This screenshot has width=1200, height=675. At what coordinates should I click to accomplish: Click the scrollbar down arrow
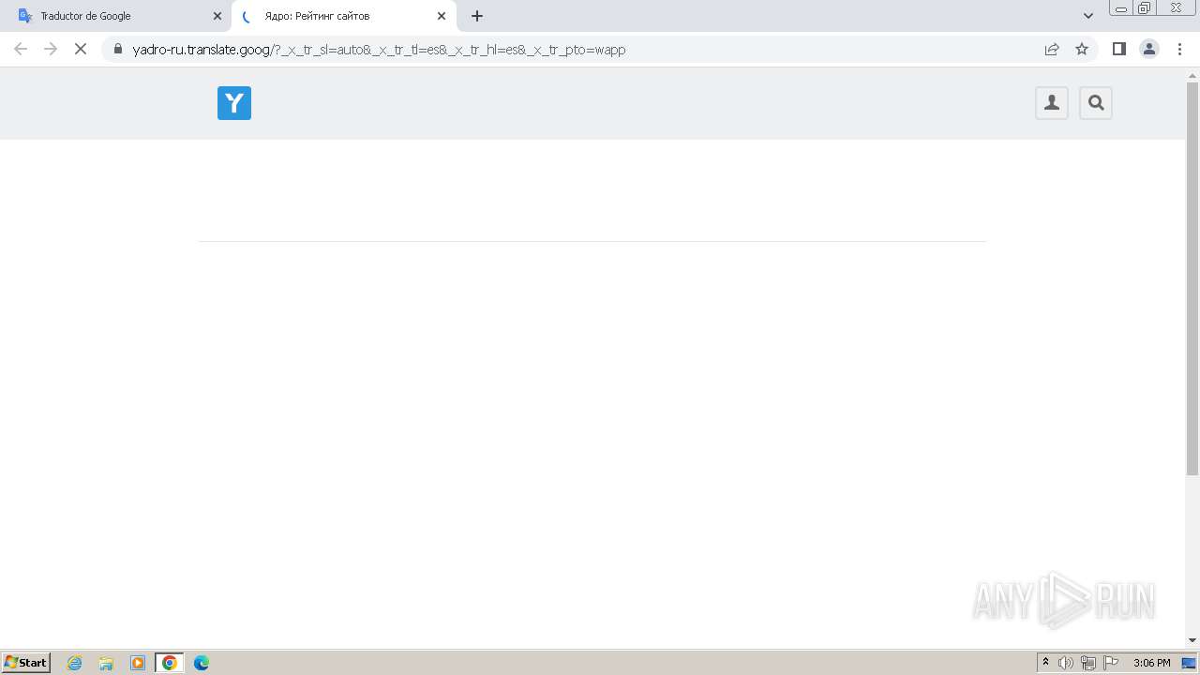click(1192, 640)
